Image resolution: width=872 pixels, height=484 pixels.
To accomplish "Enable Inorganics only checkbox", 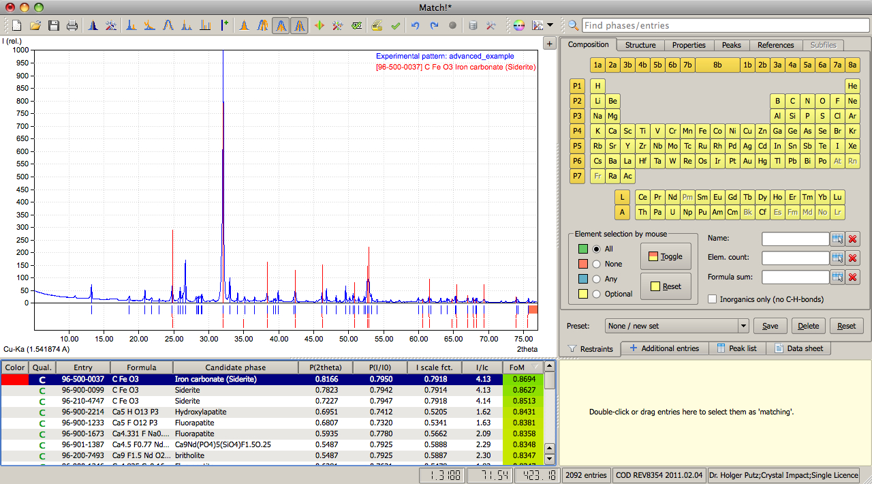I will pos(713,299).
